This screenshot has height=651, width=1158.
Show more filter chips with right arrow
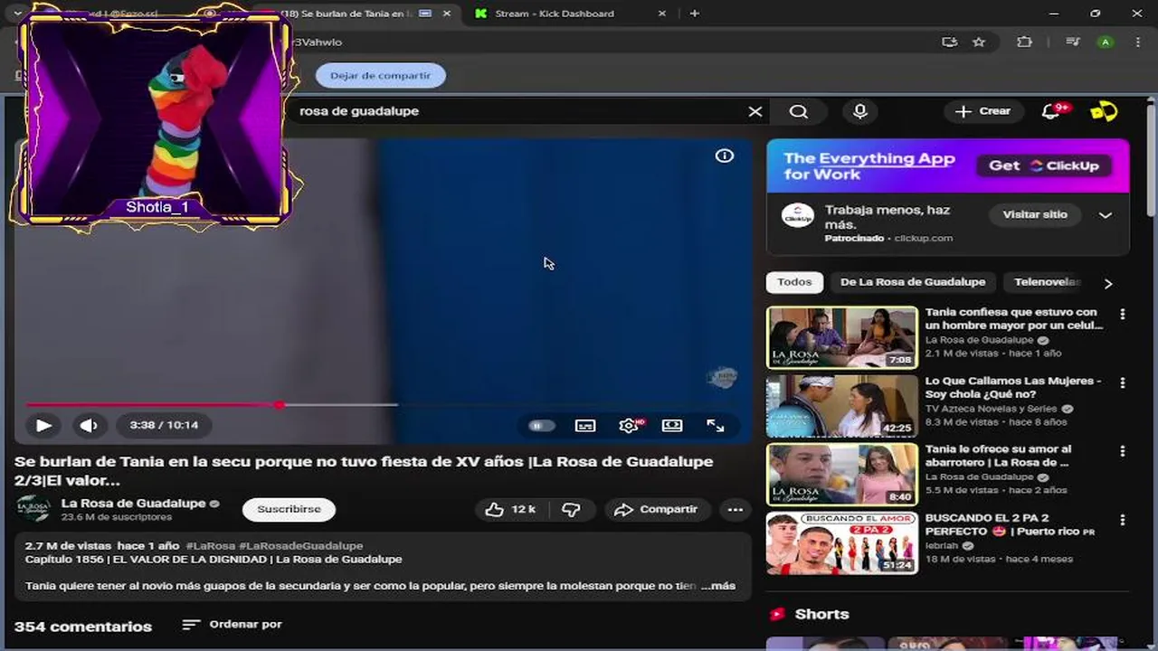[x=1108, y=283]
